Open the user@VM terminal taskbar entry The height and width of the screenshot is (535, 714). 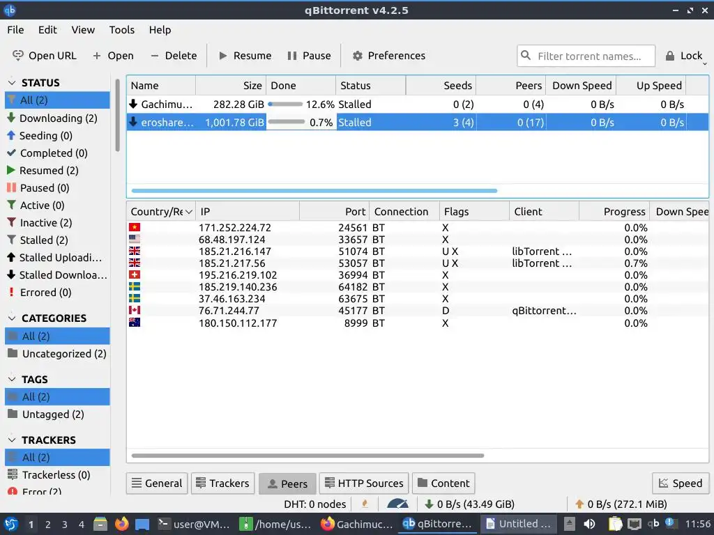coord(195,524)
